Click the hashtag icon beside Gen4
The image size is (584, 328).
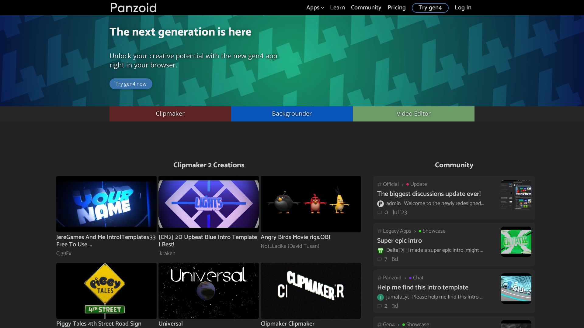coord(379,324)
